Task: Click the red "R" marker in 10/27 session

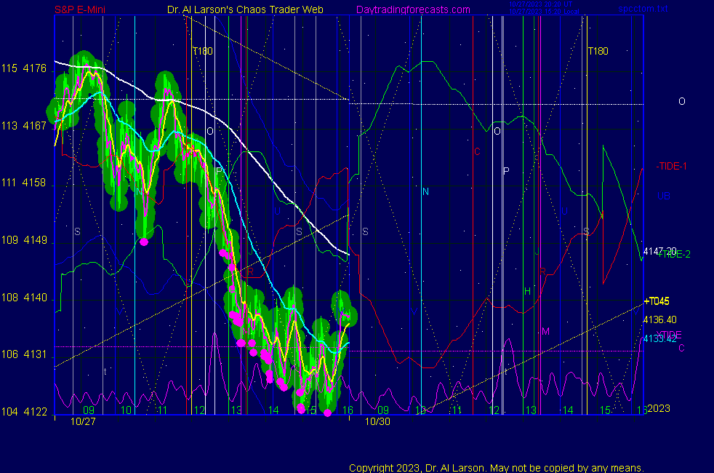Action: point(250,271)
